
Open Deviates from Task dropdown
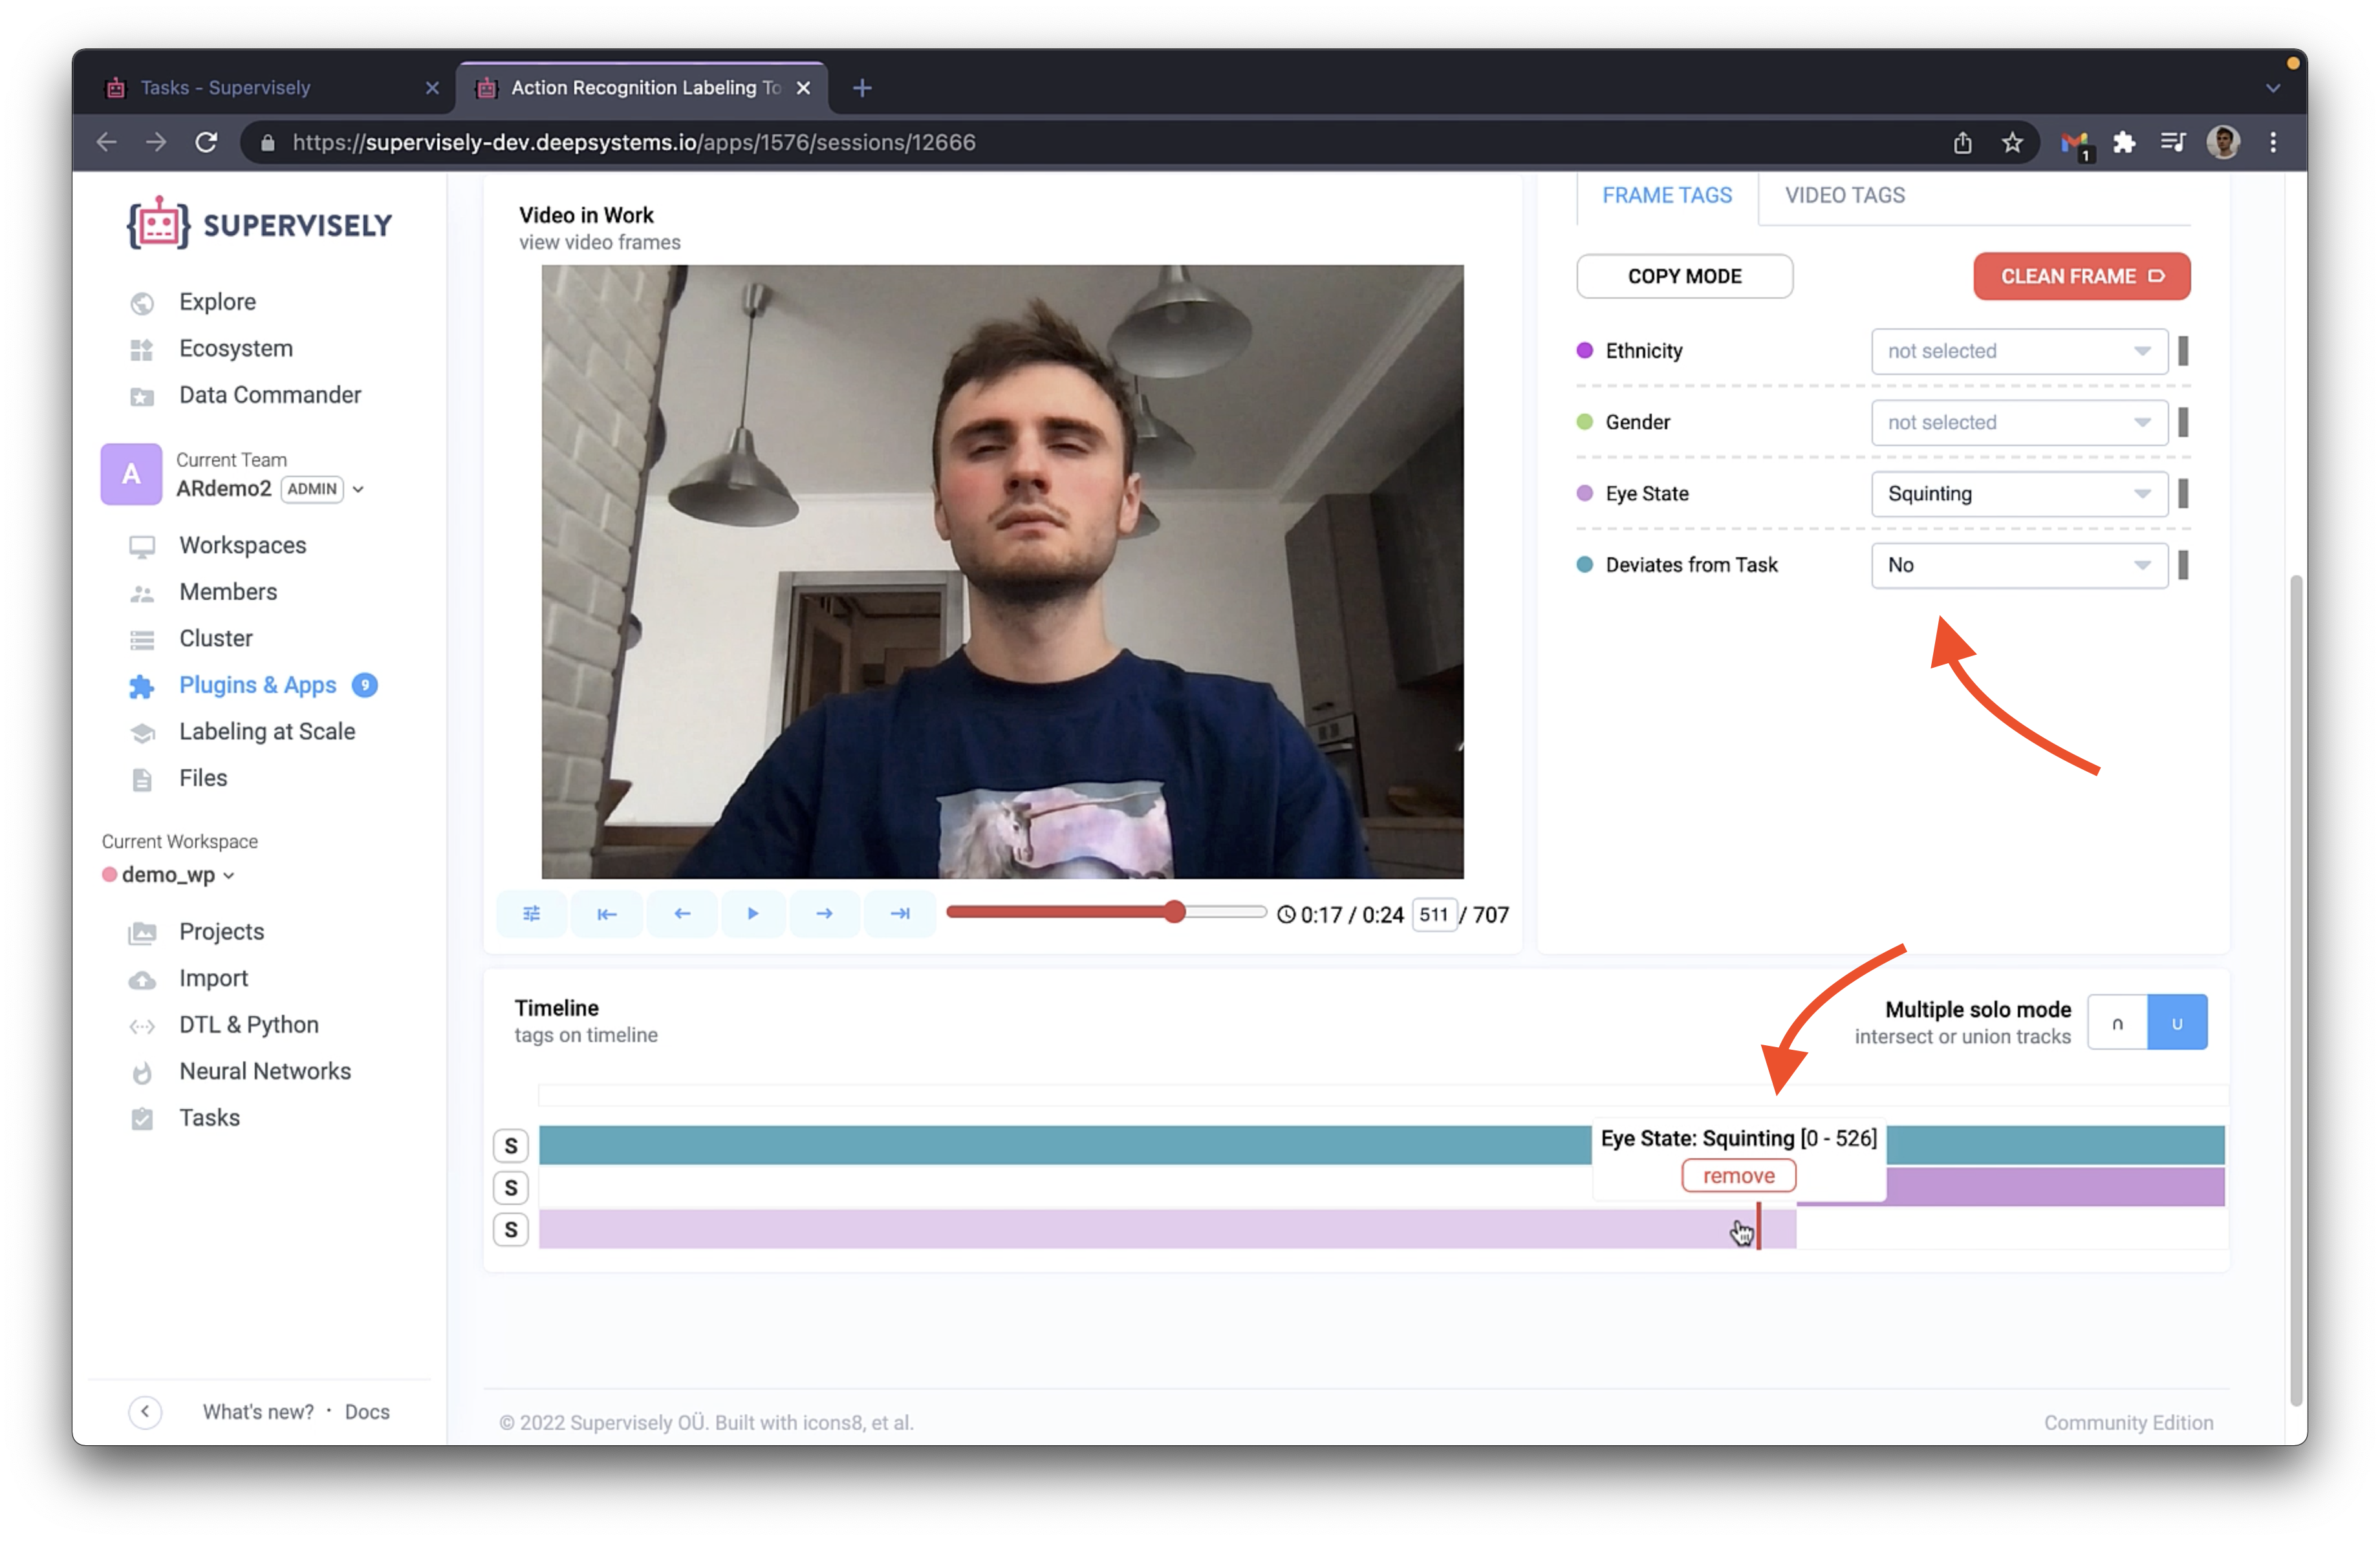click(2019, 566)
